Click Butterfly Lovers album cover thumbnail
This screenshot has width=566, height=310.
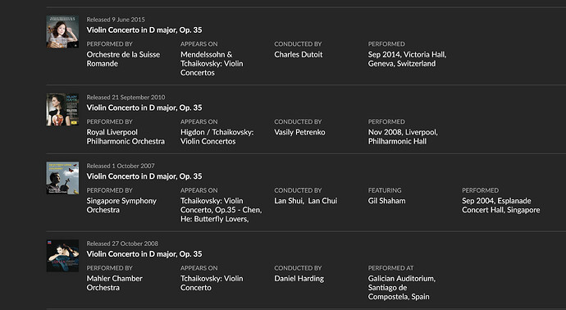(x=62, y=178)
